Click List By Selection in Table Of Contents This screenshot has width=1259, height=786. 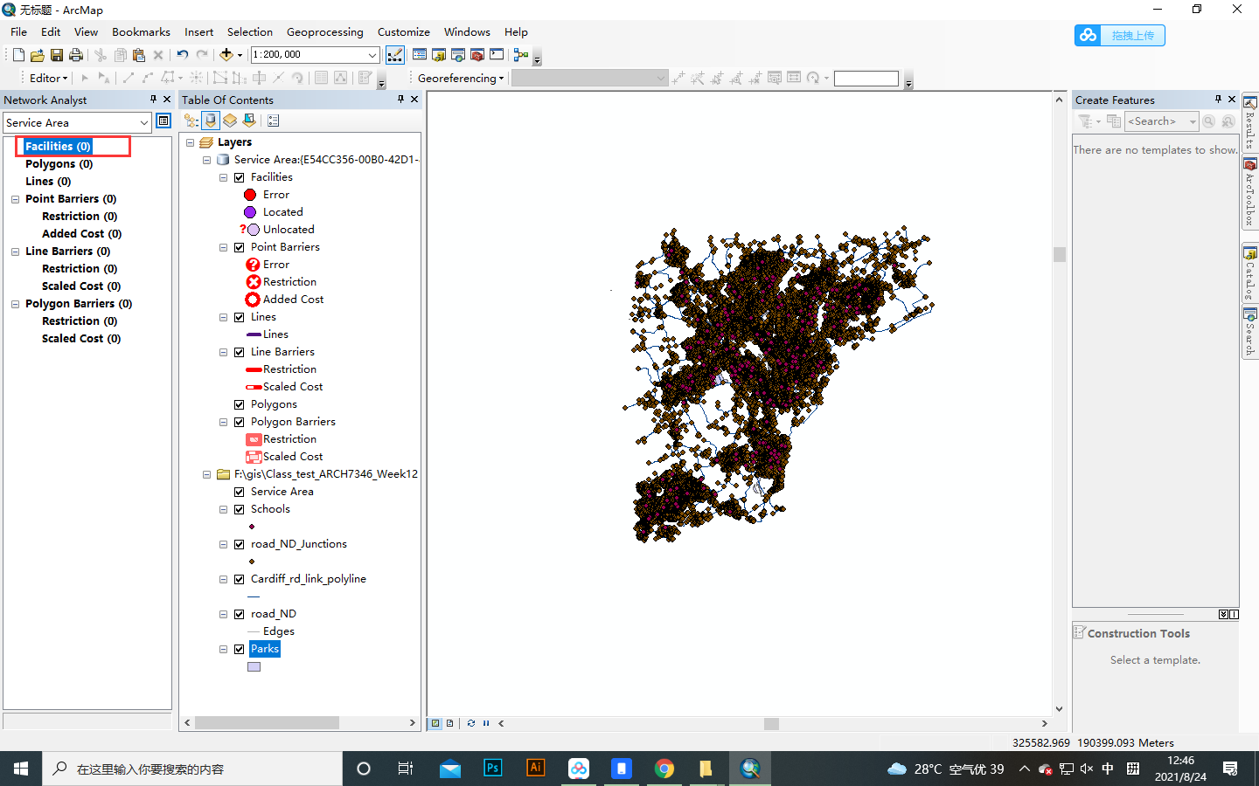click(249, 121)
